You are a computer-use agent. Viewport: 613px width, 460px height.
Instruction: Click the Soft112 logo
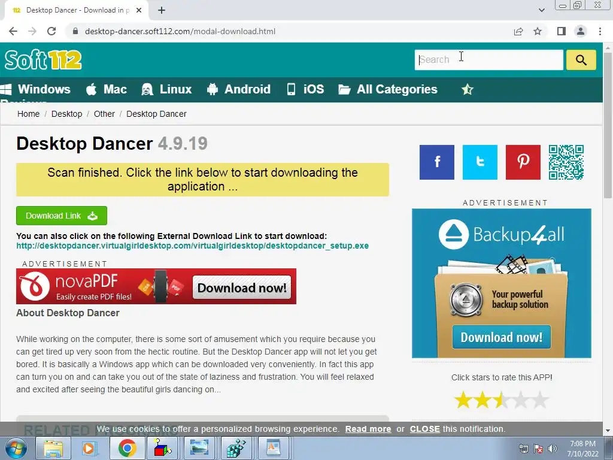coord(43,60)
